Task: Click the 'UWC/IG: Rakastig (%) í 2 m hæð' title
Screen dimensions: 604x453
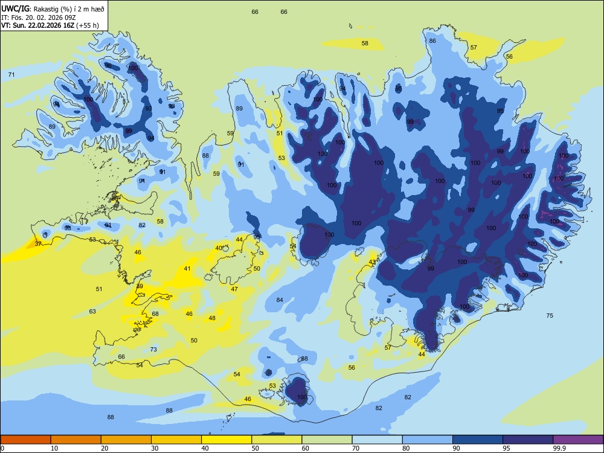Action: [53, 9]
